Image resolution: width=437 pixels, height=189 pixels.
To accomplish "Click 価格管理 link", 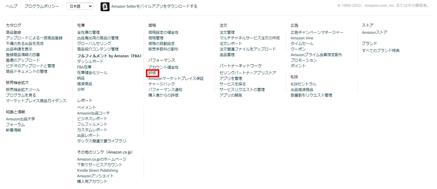I will point(156,38).
